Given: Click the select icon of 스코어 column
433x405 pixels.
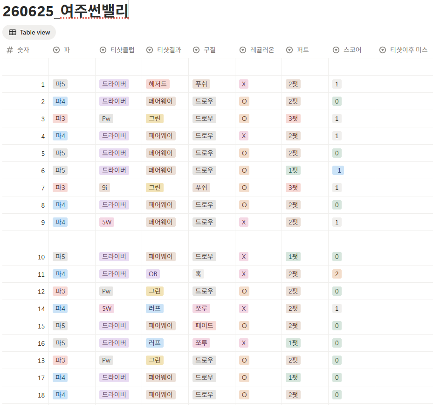Looking at the screenshot, I should (x=336, y=50).
